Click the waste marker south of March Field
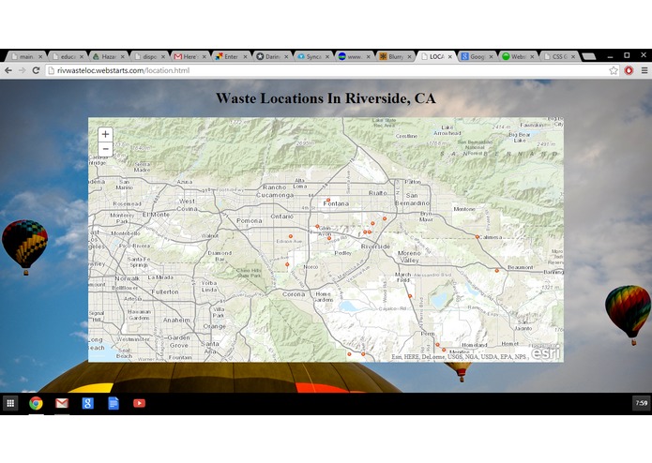 [x=410, y=296]
